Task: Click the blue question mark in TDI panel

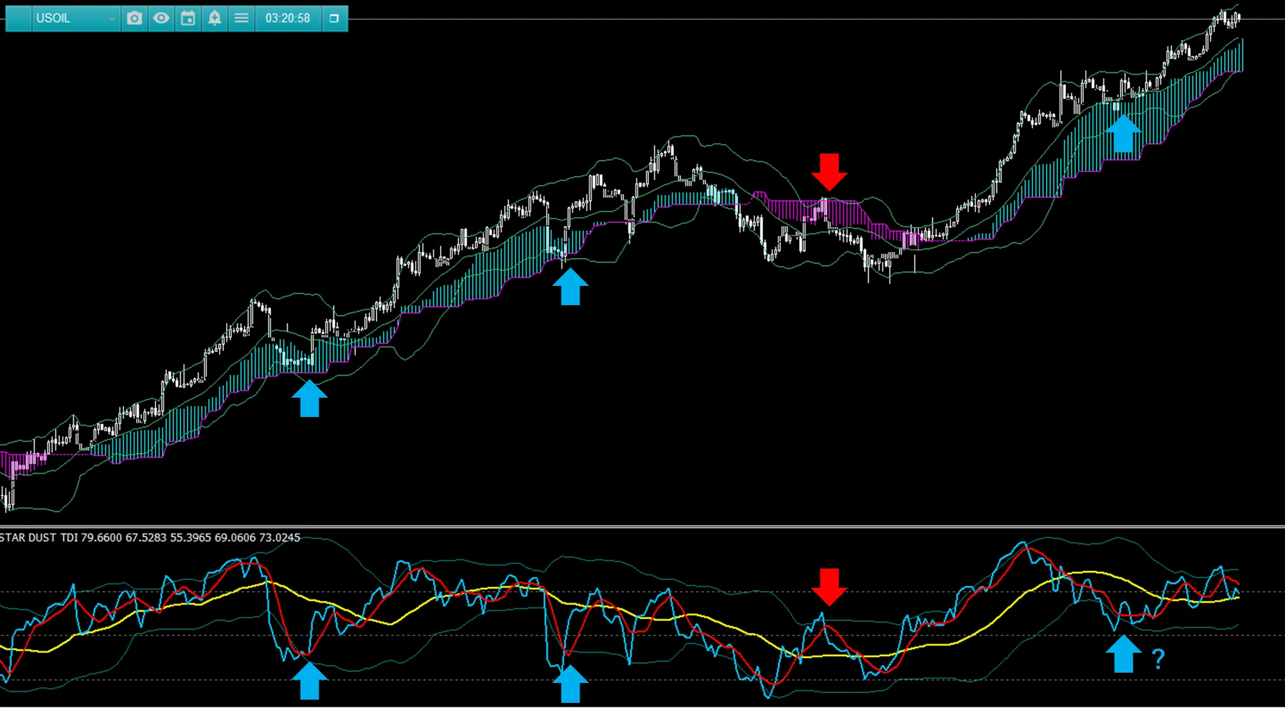Action: point(1158,659)
